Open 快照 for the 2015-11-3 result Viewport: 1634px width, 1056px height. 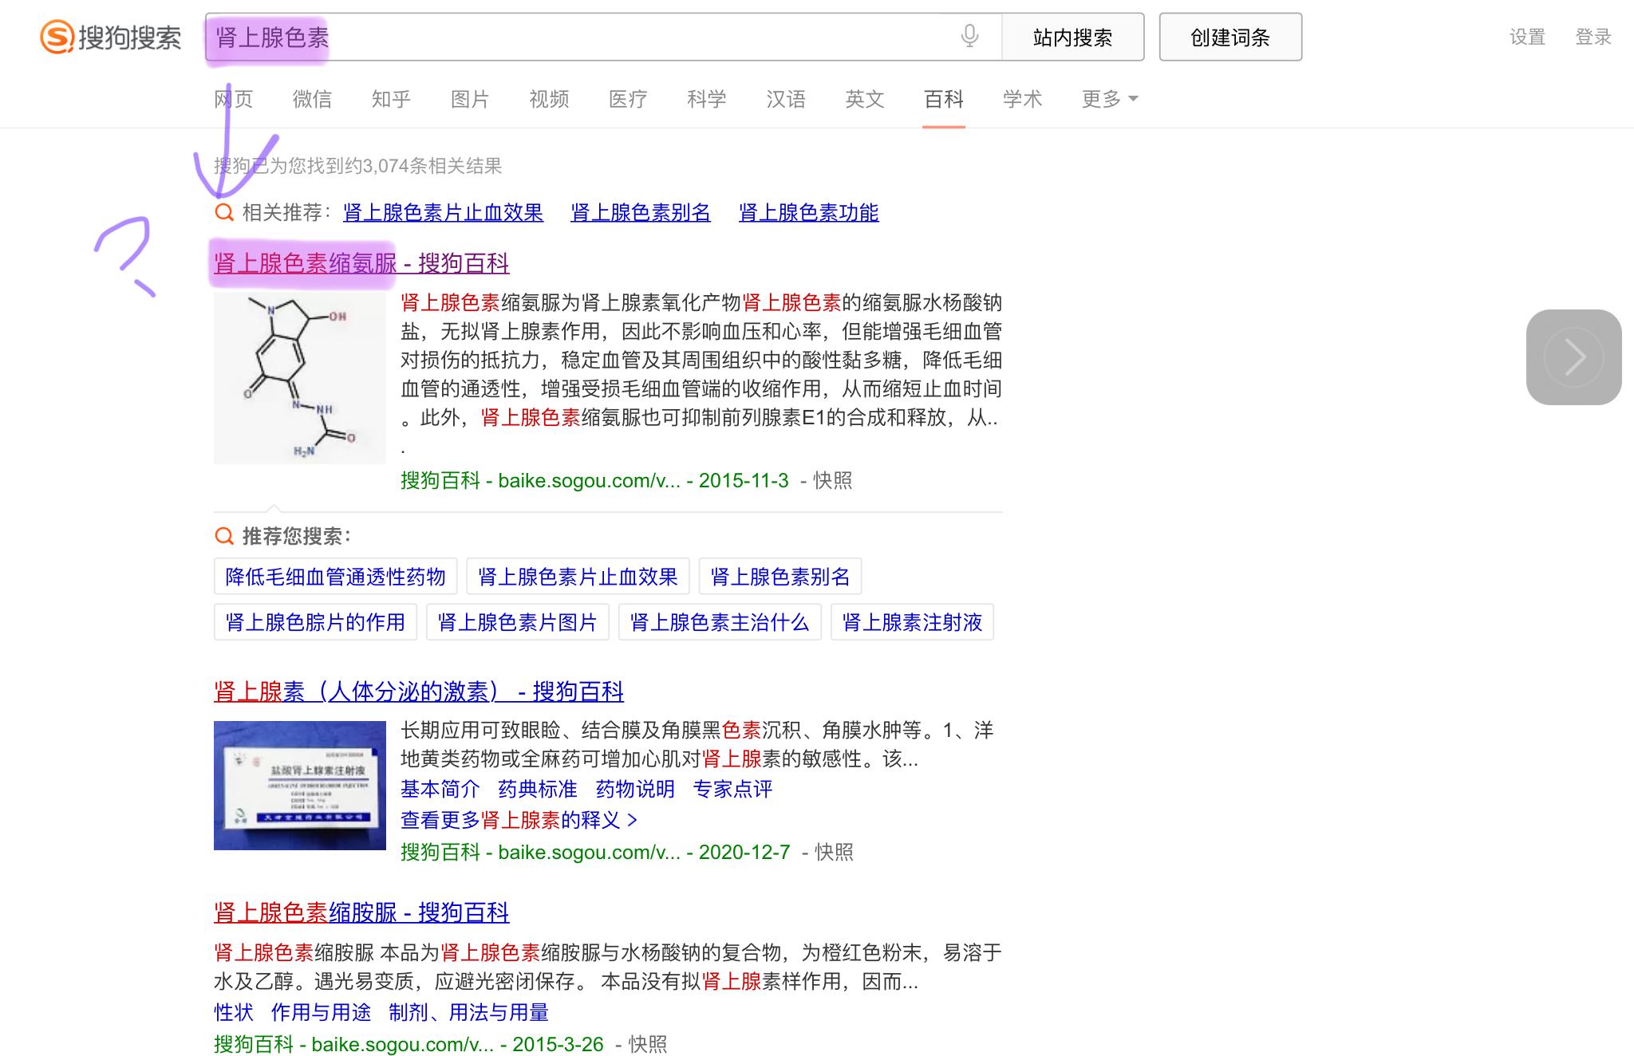[x=832, y=481]
